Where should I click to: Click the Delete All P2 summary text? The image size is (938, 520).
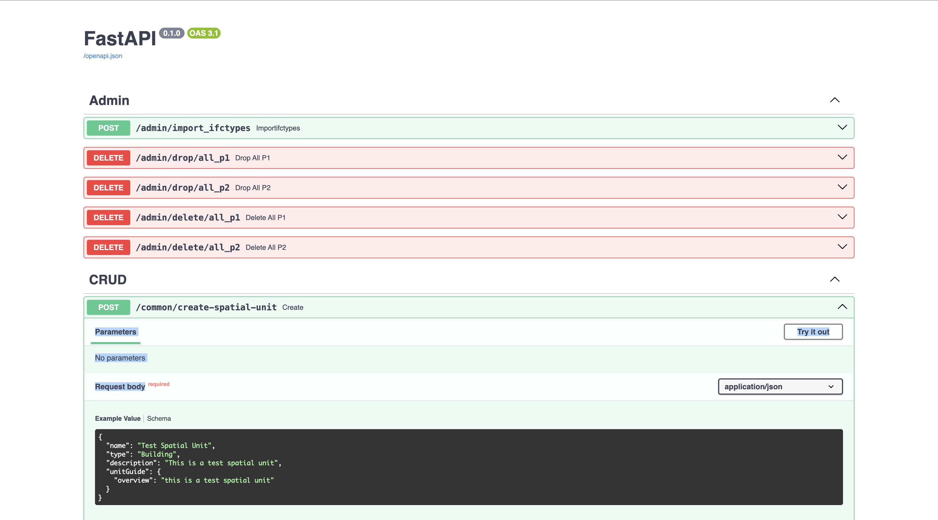point(266,247)
